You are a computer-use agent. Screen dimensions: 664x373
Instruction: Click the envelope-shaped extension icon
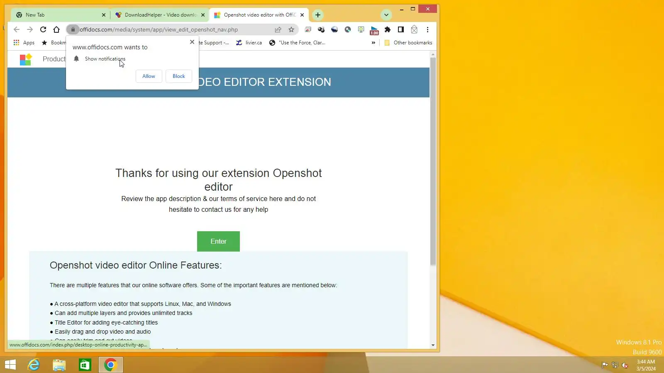(x=414, y=29)
